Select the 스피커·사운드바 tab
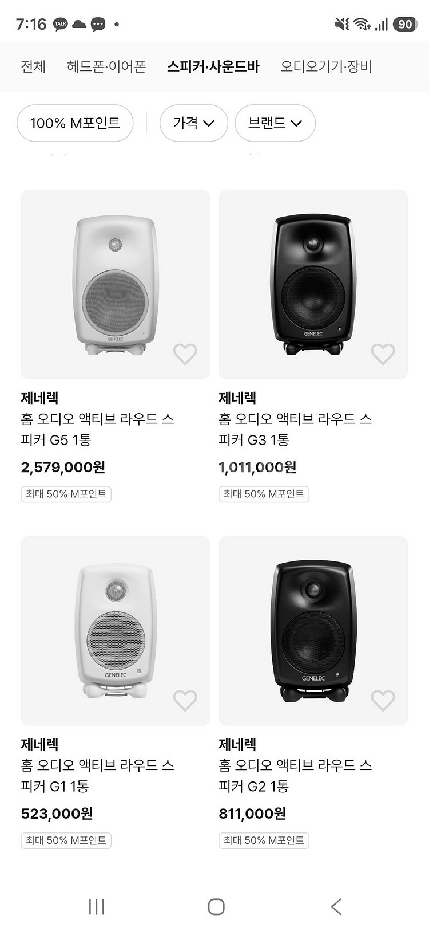Viewport: 429px width, 931px height. [213, 66]
